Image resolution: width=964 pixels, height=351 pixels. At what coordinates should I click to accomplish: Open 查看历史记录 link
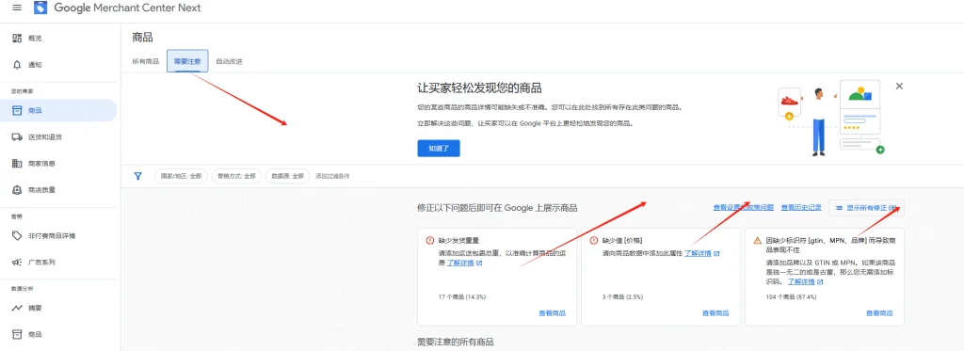(x=801, y=208)
